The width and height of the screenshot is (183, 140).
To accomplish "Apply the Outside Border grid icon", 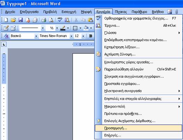I will point(75,28).
